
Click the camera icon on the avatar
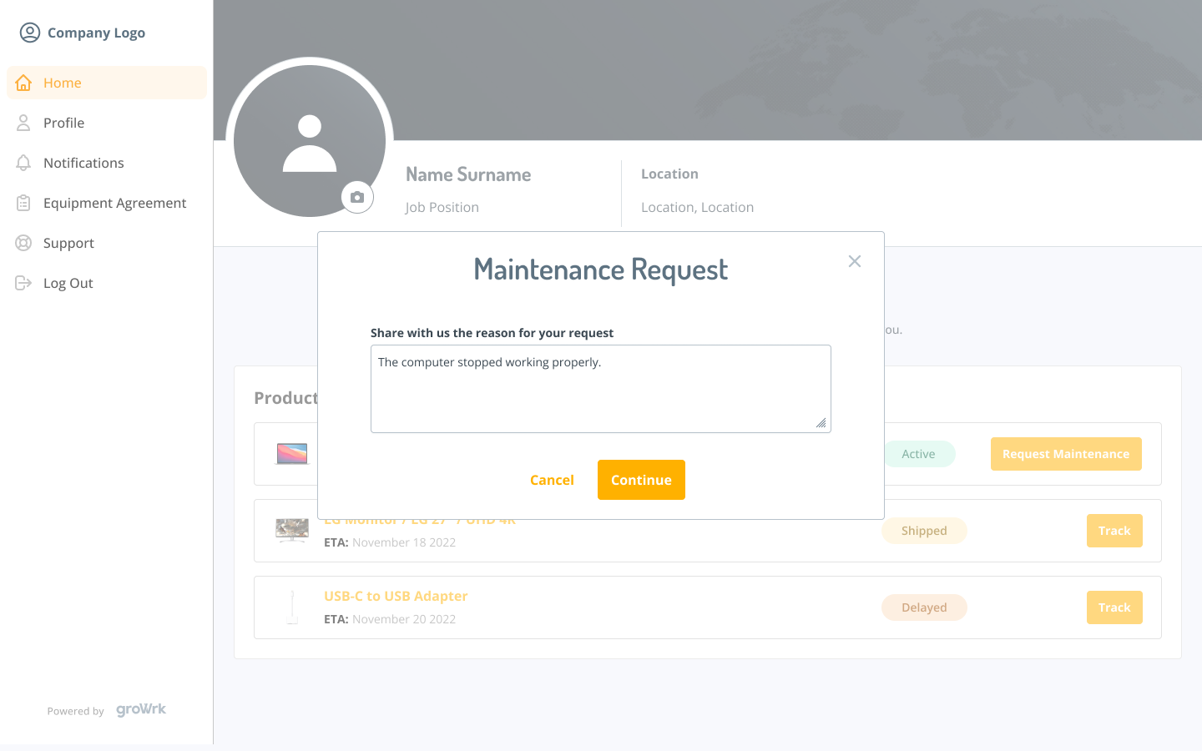357,197
